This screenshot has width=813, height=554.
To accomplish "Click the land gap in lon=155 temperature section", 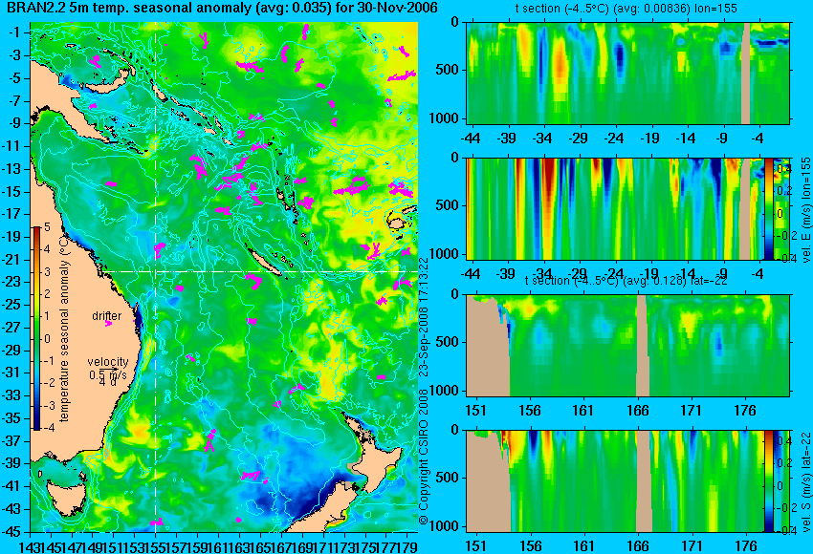I will [746, 73].
